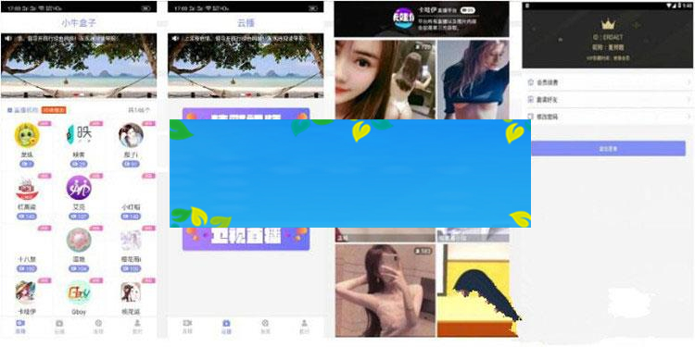The height and width of the screenshot is (347, 695).
Task: Open the anime girl with hat avatar
Action: 26,292
